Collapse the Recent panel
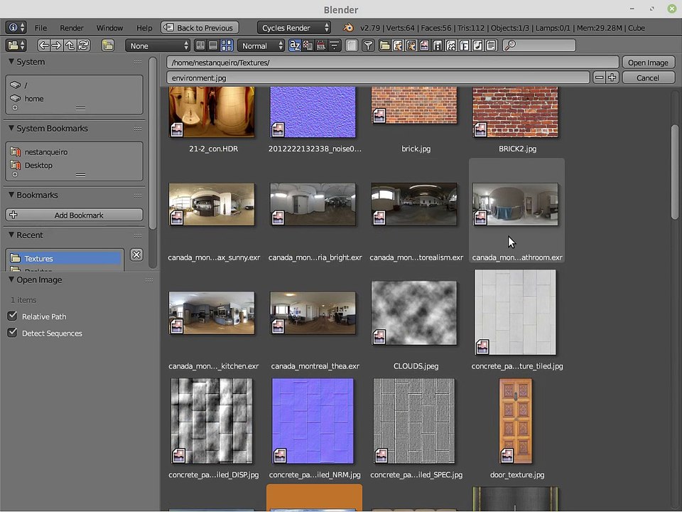Screen dimensions: 682x512 (x=11, y=235)
